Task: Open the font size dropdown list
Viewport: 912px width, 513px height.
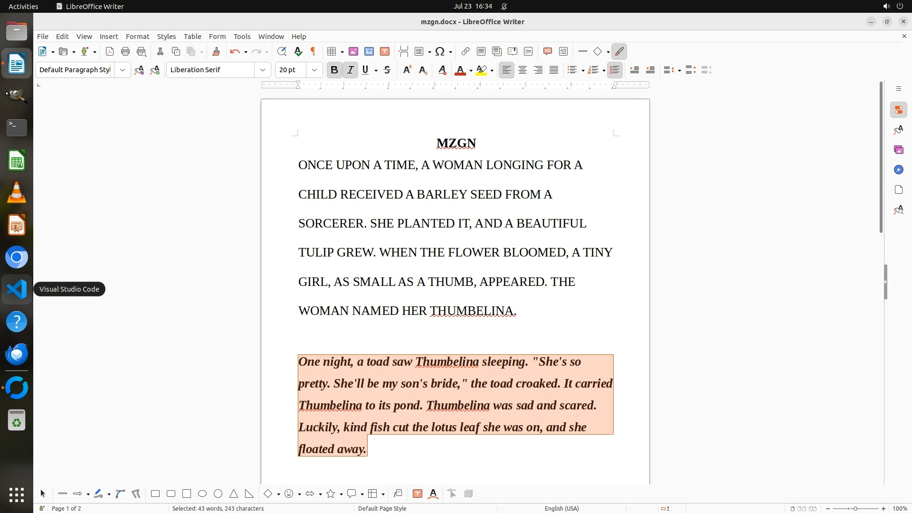Action: [x=314, y=70]
